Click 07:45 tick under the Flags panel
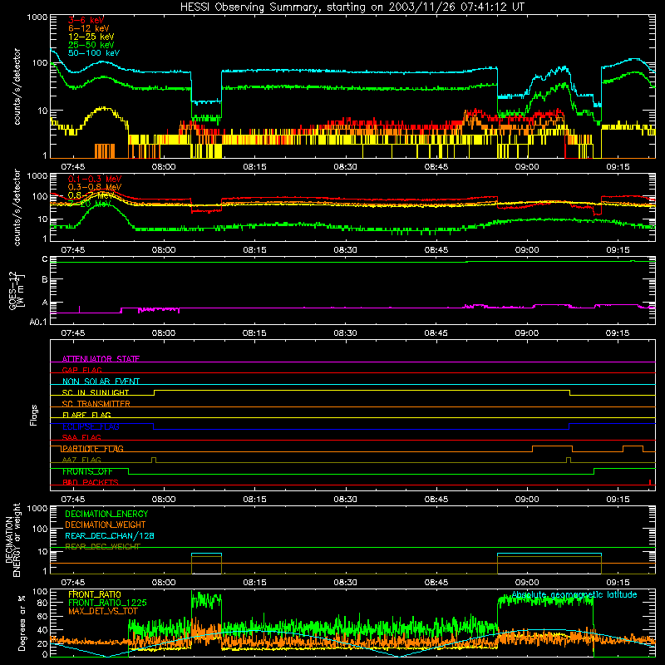The width and height of the screenshot is (665, 665). coord(73,500)
